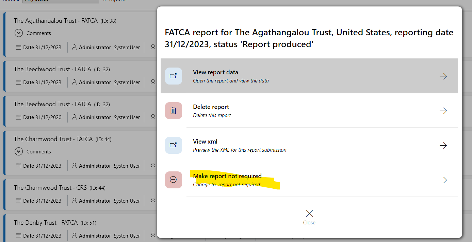The height and width of the screenshot is (242, 472).
Task: Select the View report data option
Action: pos(309,76)
